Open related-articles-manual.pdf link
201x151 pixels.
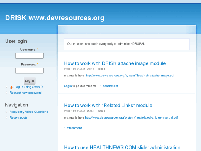click(132, 117)
